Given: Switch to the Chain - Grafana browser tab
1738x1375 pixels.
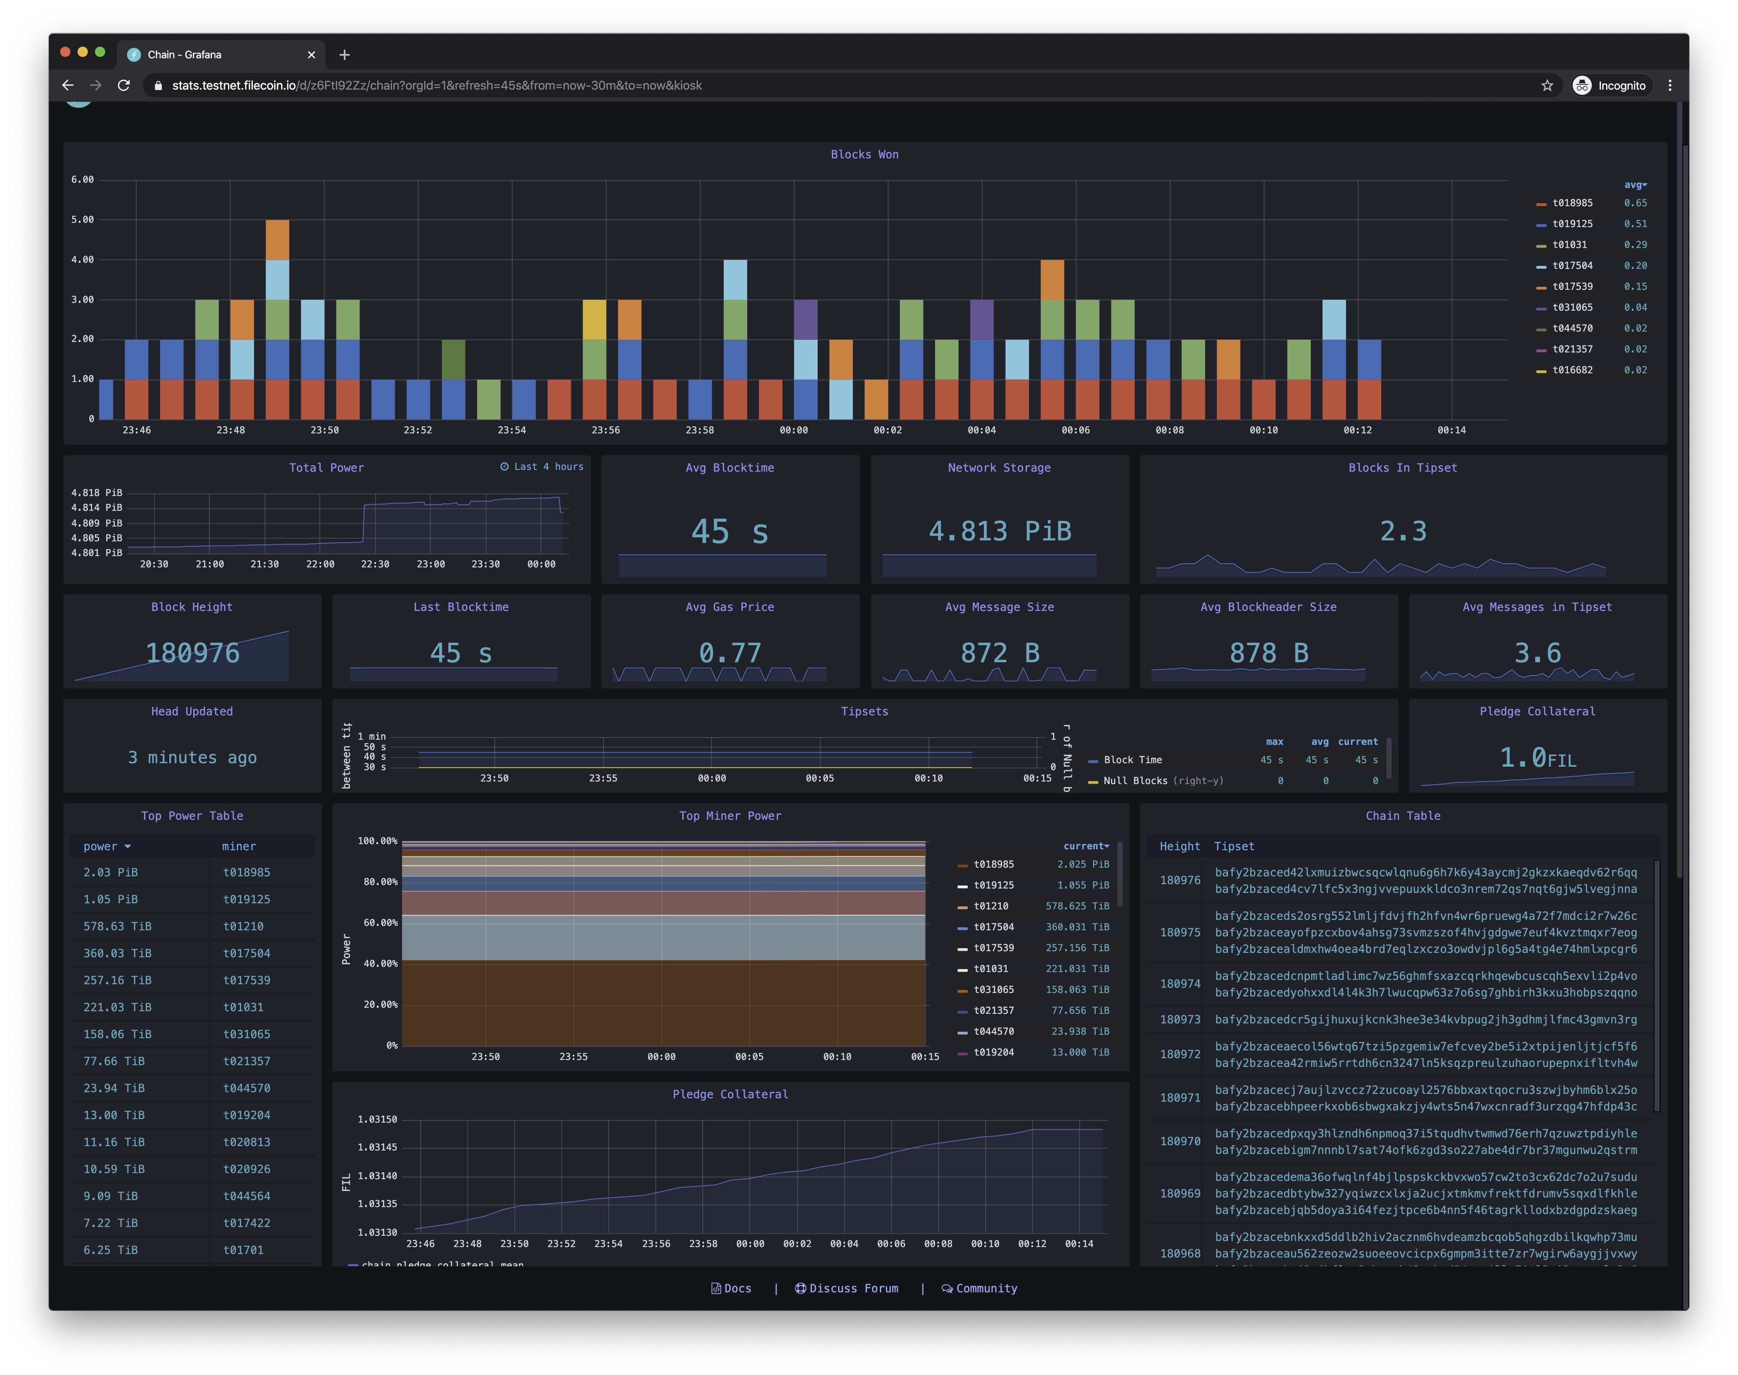Looking at the screenshot, I should (x=201, y=54).
